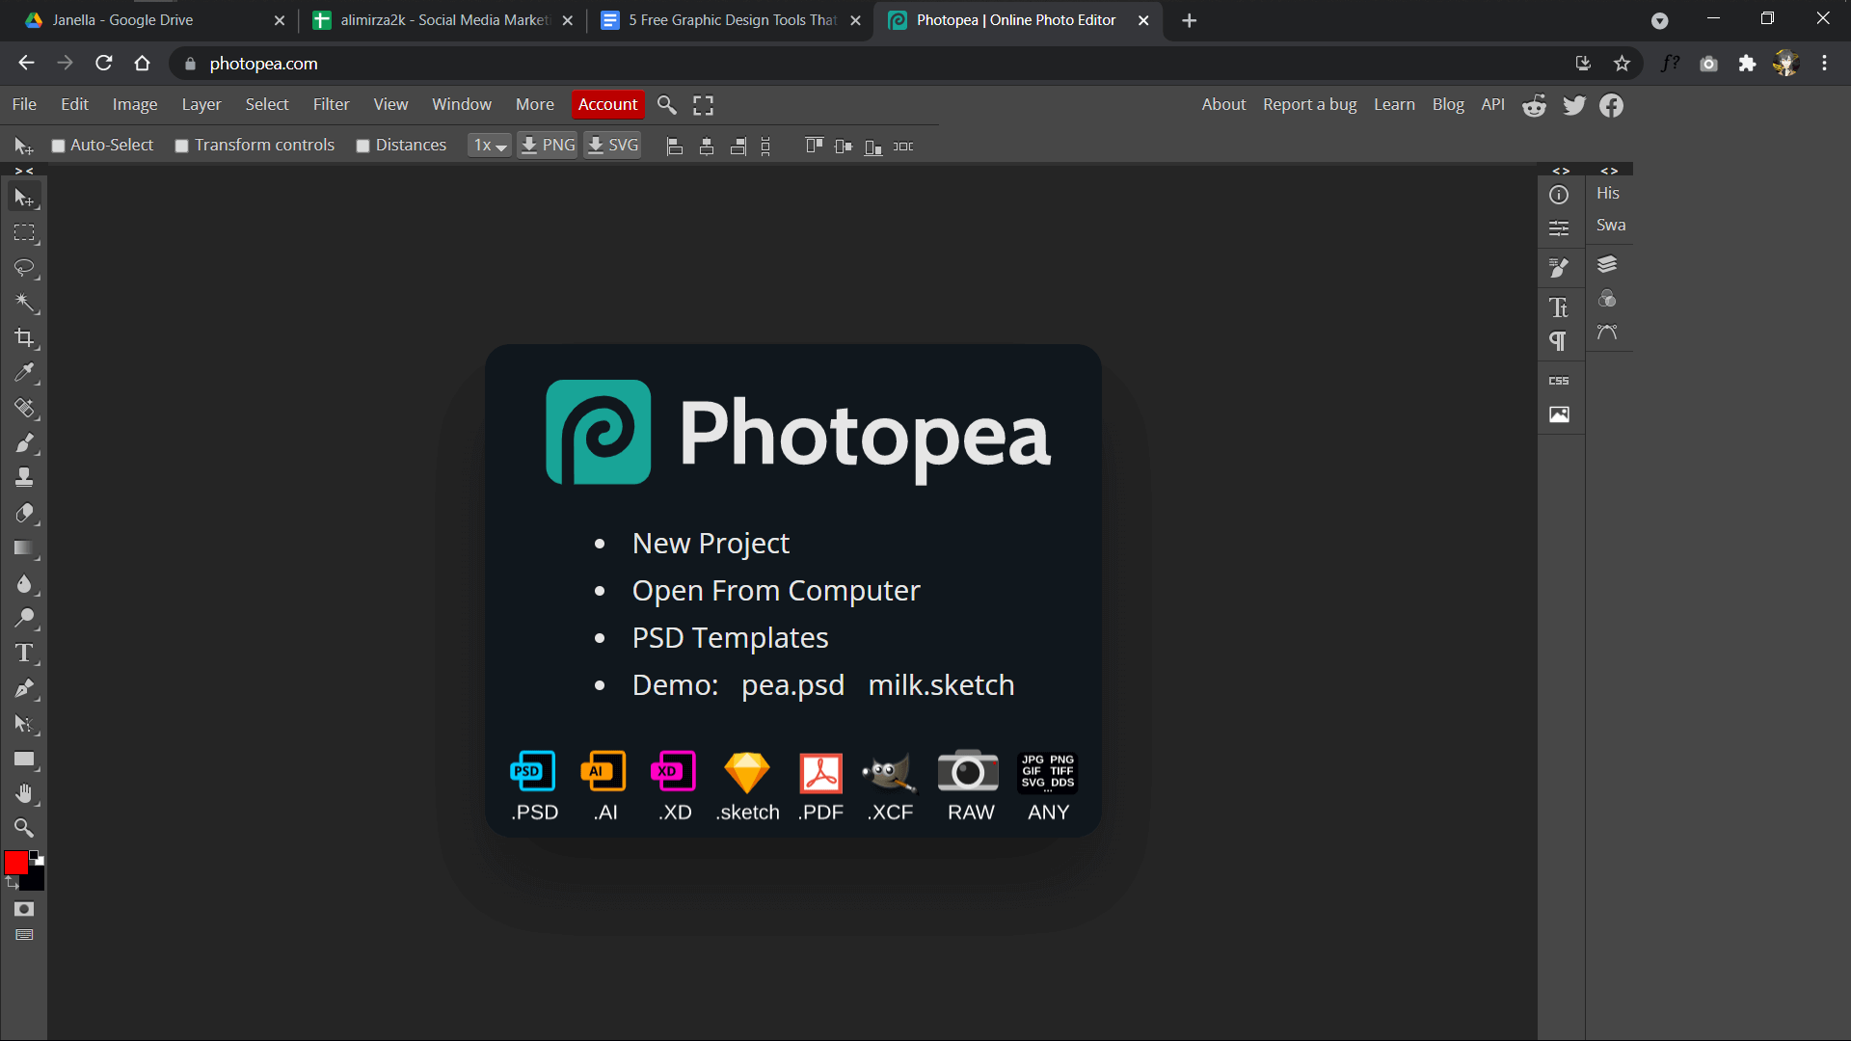Screen dimensions: 1851x1041
Task: Enable the Auto-Select checkbox
Action: tap(58, 146)
